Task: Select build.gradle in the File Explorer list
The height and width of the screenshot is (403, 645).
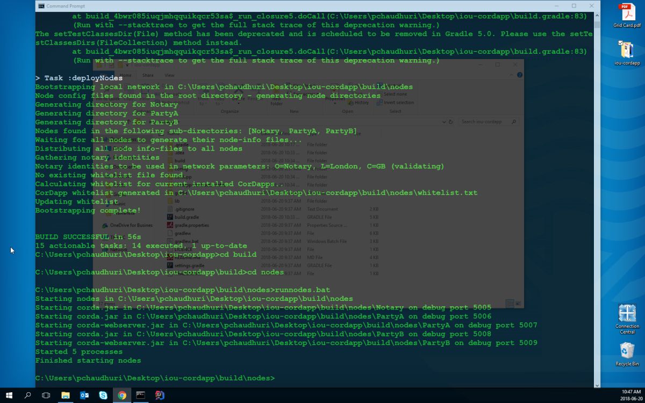Action: pyautogui.click(x=182, y=217)
